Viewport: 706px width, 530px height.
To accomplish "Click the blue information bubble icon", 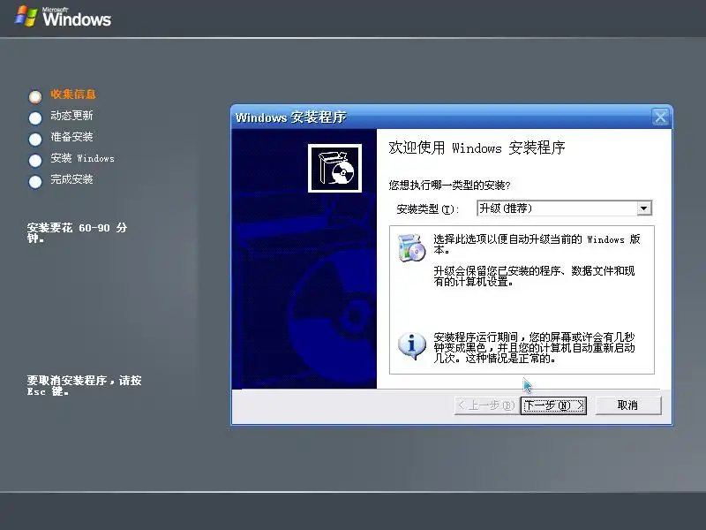I will pyautogui.click(x=411, y=345).
